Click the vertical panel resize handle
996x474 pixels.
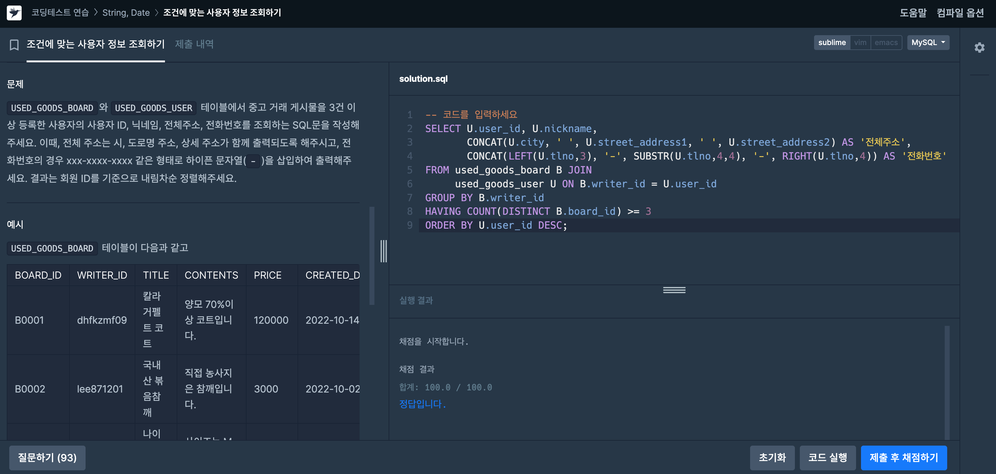tap(383, 251)
